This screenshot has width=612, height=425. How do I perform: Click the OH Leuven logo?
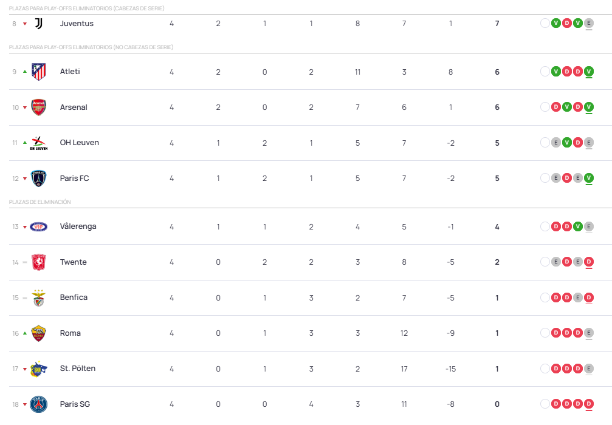39,143
